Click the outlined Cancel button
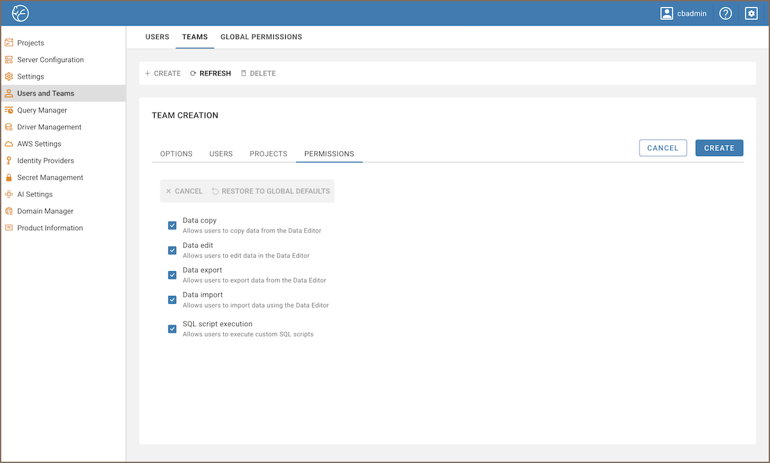 (663, 148)
